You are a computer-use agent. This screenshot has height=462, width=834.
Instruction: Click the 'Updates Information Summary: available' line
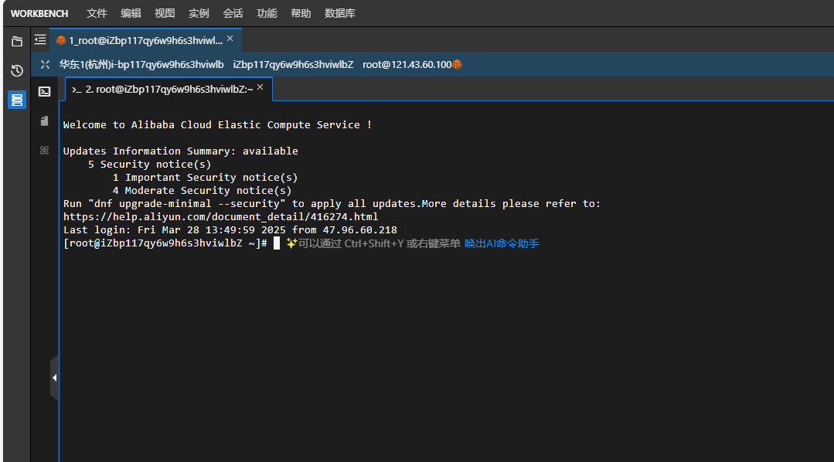181,151
